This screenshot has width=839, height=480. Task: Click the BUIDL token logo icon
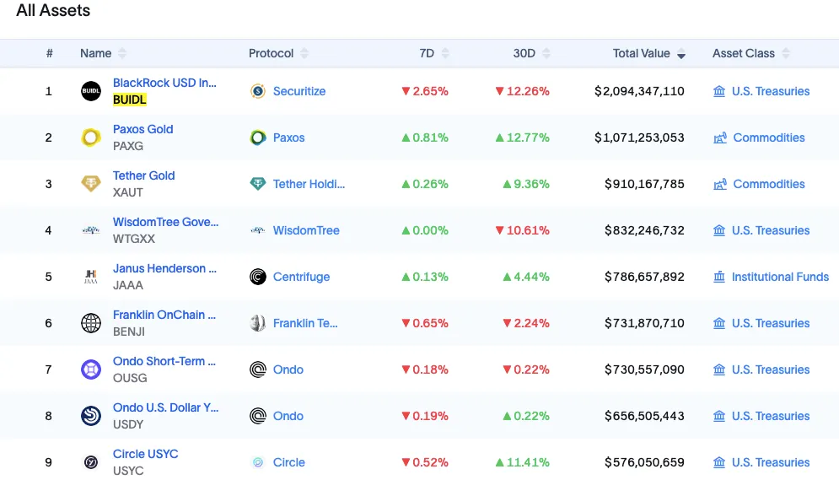click(x=91, y=91)
